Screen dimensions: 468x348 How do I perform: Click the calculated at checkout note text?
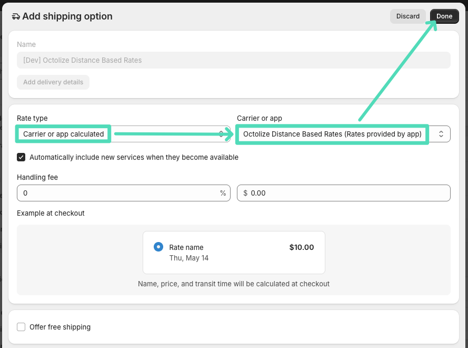(x=233, y=284)
